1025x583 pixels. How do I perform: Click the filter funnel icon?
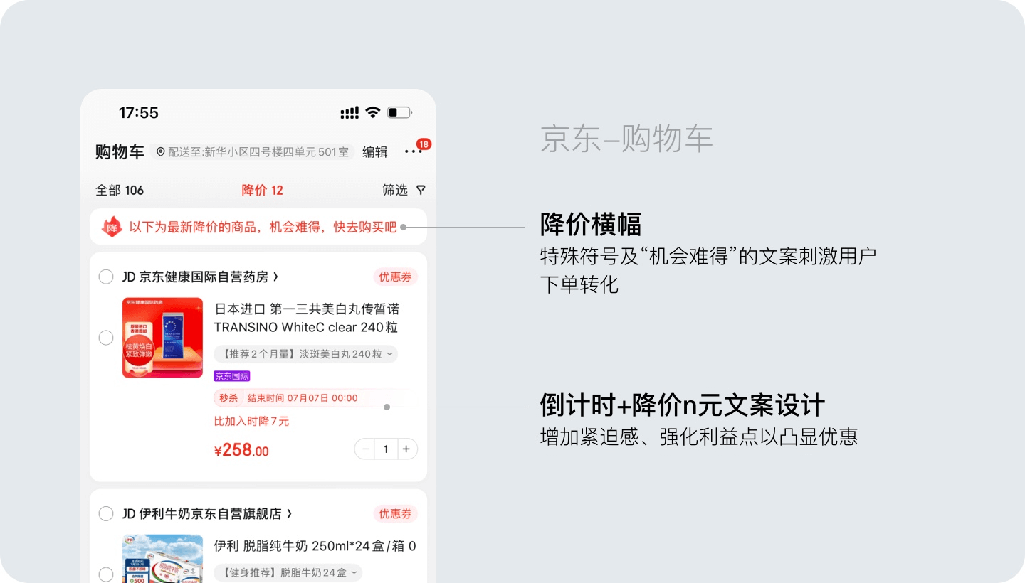[421, 190]
